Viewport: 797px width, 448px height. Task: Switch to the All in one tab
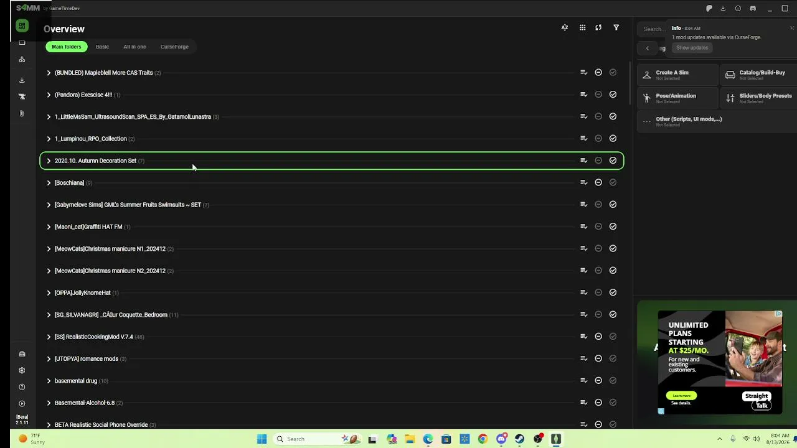pyautogui.click(x=134, y=47)
